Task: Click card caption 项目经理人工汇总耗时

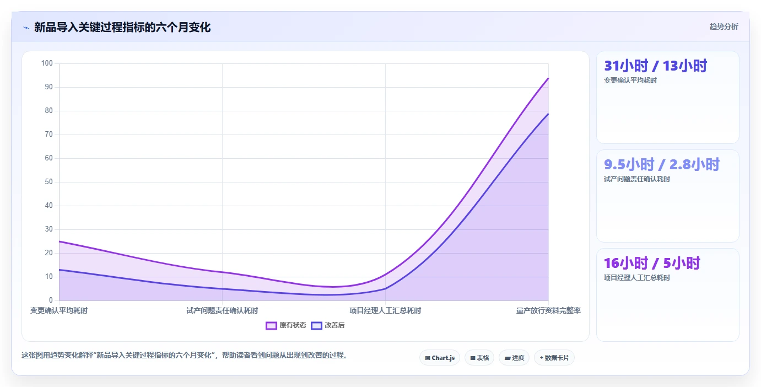Action: click(x=637, y=278)
